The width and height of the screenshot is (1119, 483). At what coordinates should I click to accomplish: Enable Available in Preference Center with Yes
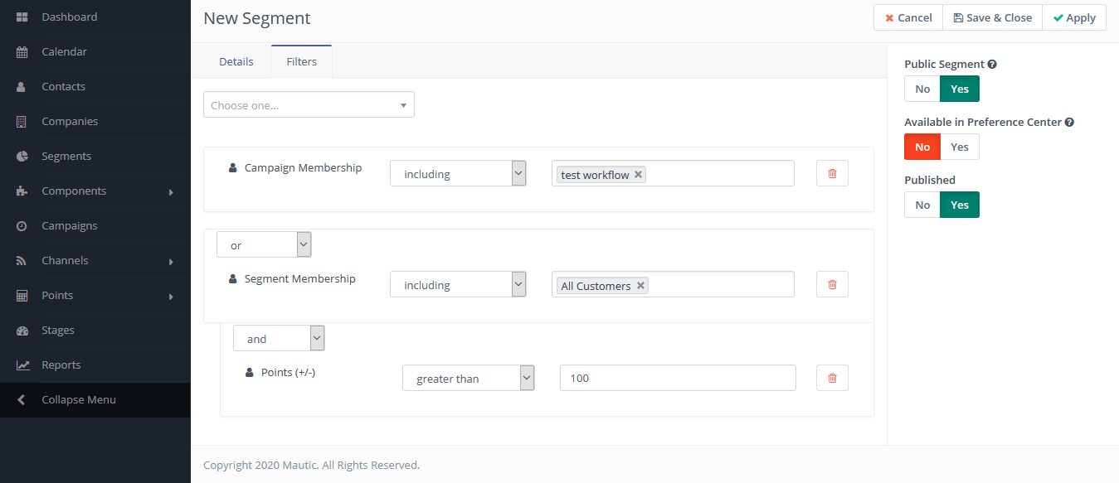960,147
